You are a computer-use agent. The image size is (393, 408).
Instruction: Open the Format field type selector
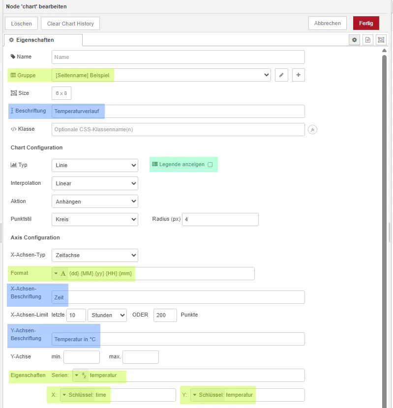60,273
